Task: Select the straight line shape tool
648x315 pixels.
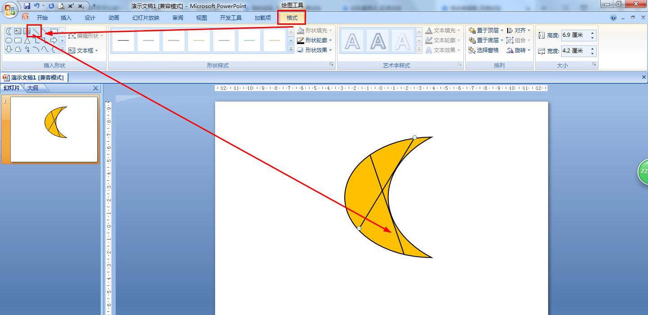Action: (36, 31)
